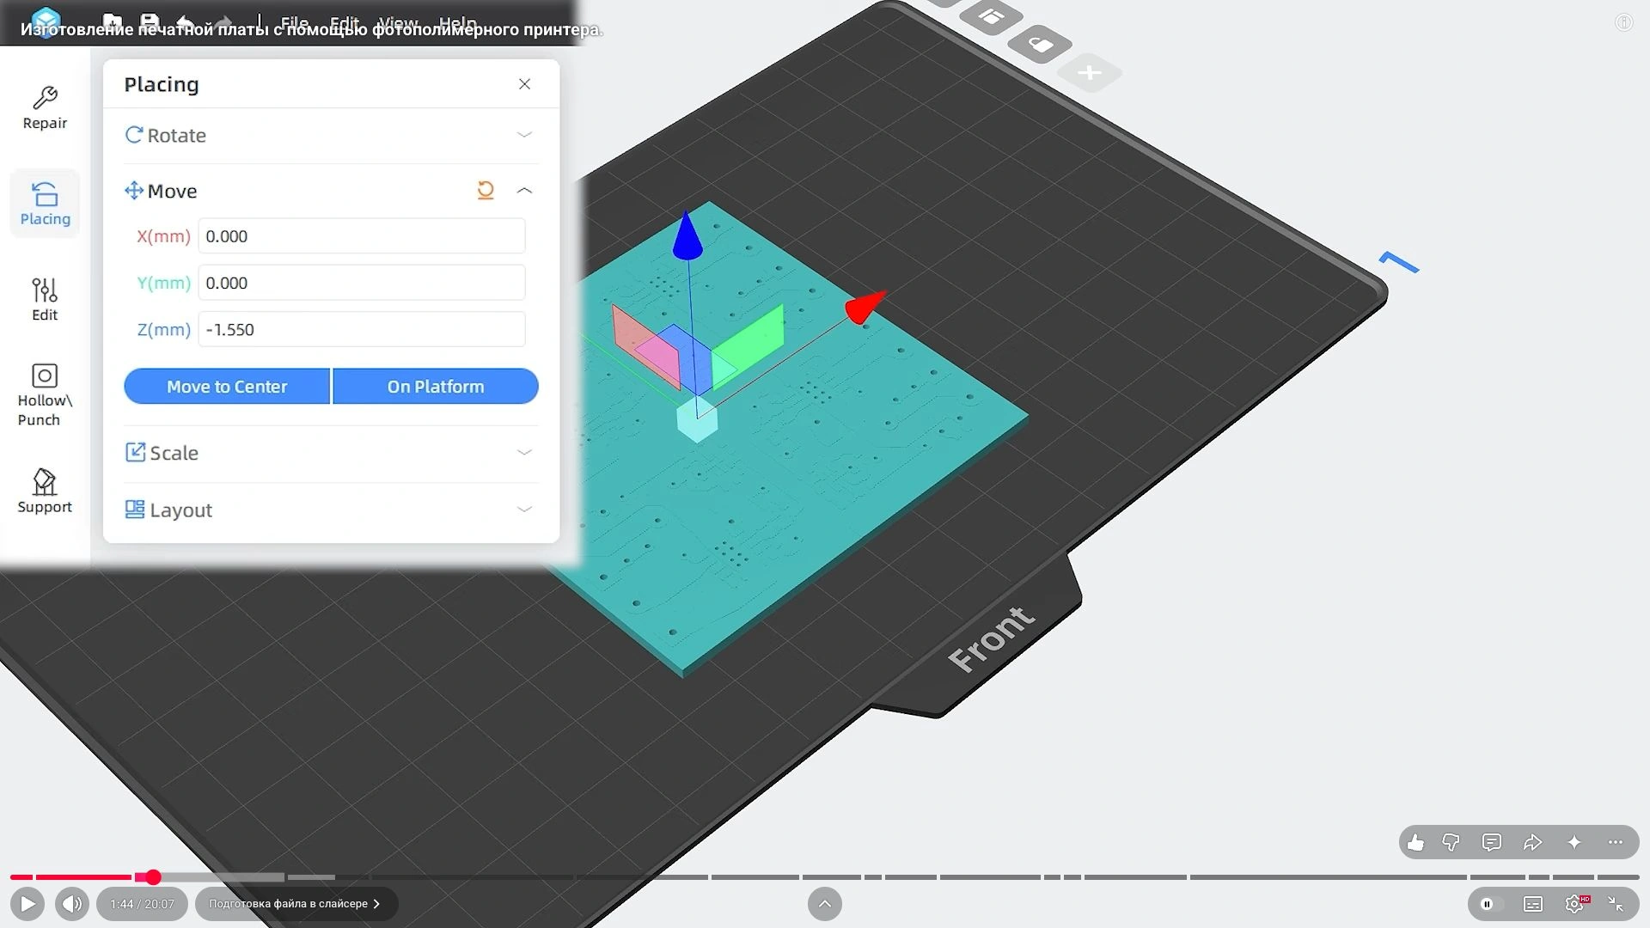Play the video
The width and height of the screenshot is (1650, 928).
pyautogui.click(x=27, y=904)
